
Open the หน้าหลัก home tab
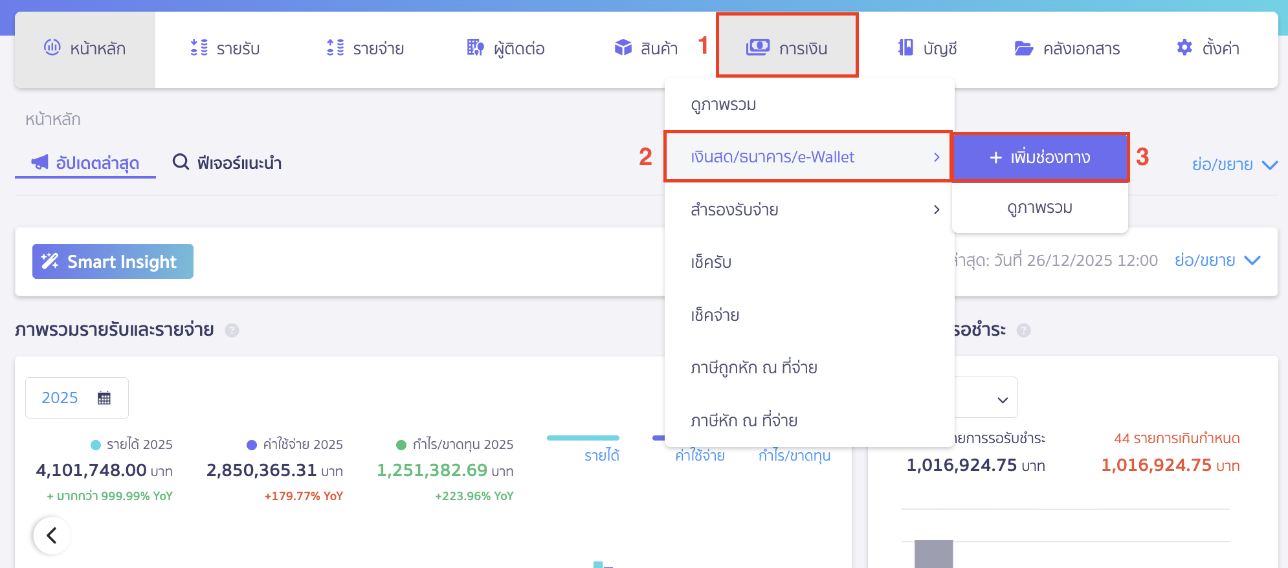tap(85, 49)
